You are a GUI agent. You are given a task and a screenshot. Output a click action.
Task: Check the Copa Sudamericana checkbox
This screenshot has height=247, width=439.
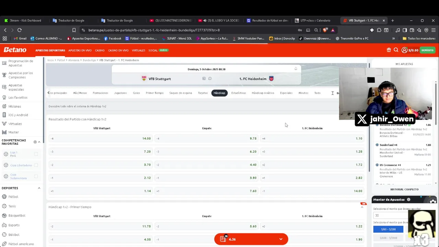click(36, 176)
